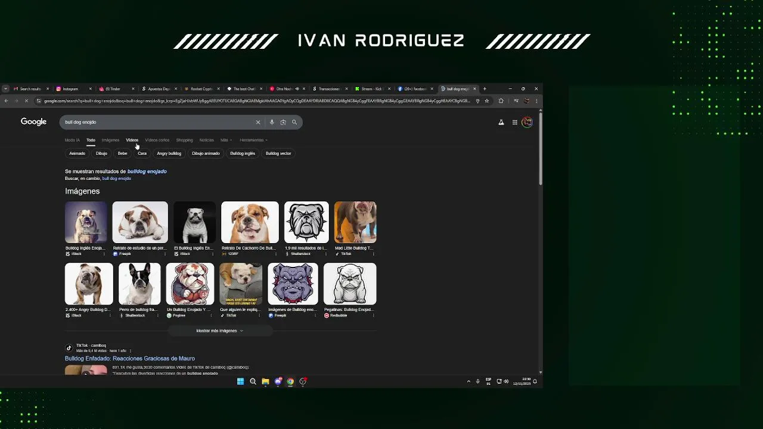The width and height of the screenshot is (763, 429).
Task: Search instead for bull dog enojdo link
Action: tap(116, 179)
